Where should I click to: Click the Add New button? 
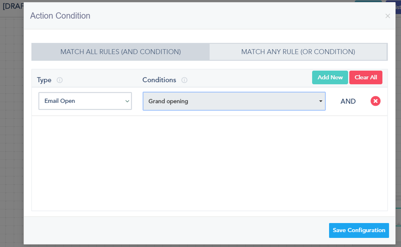pyautogui.click(x=330, y=78)
